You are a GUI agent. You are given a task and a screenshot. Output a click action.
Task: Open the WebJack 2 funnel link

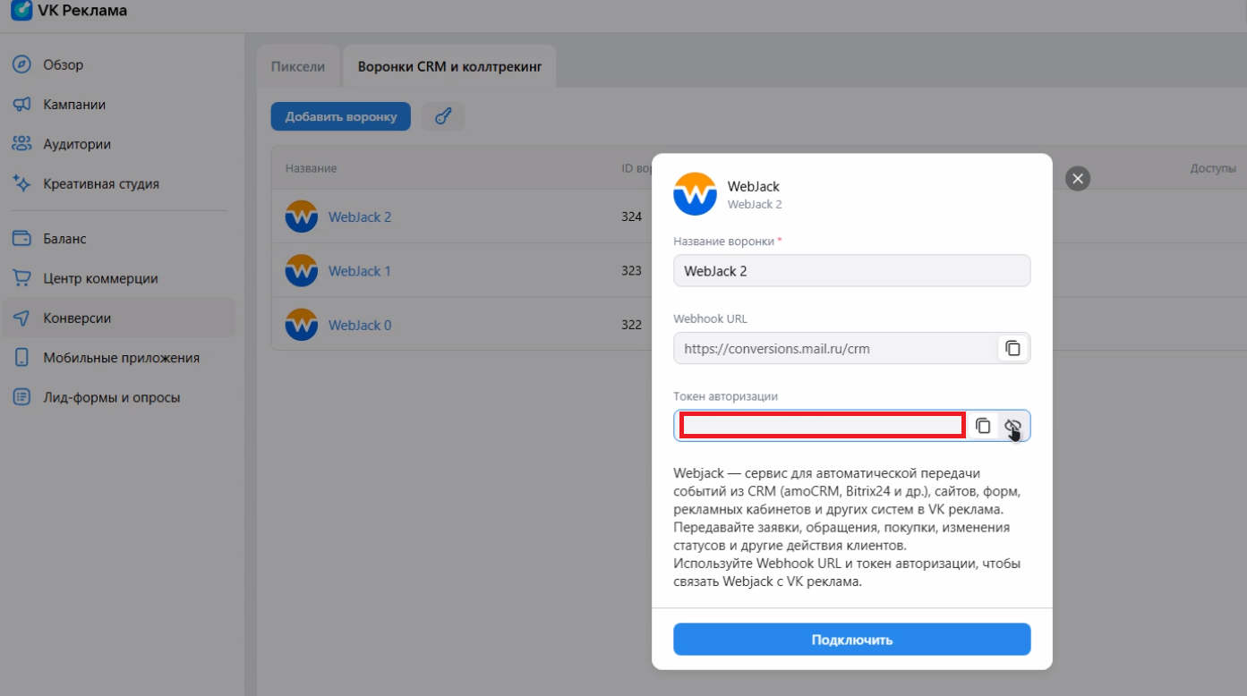360,216
